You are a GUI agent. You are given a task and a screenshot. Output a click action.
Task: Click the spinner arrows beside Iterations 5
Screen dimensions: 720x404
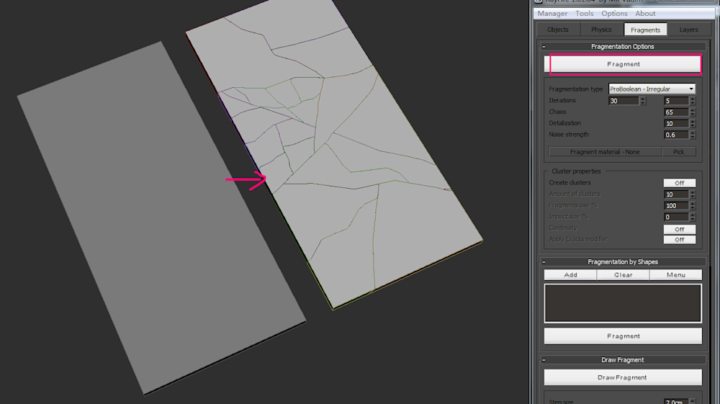pos(693,101)
